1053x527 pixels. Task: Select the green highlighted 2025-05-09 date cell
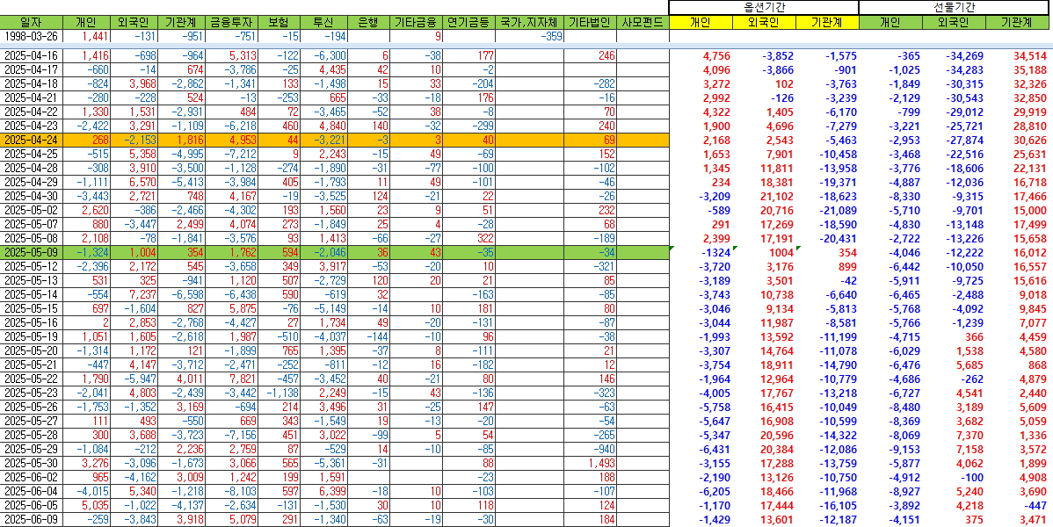pyautogui.click(x=33, y=252)
